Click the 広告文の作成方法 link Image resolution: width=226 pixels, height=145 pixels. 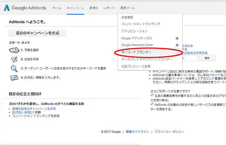tap(195, 53)
